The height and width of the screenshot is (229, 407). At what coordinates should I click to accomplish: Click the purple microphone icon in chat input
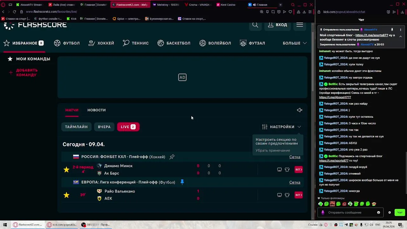click(323, 212)
